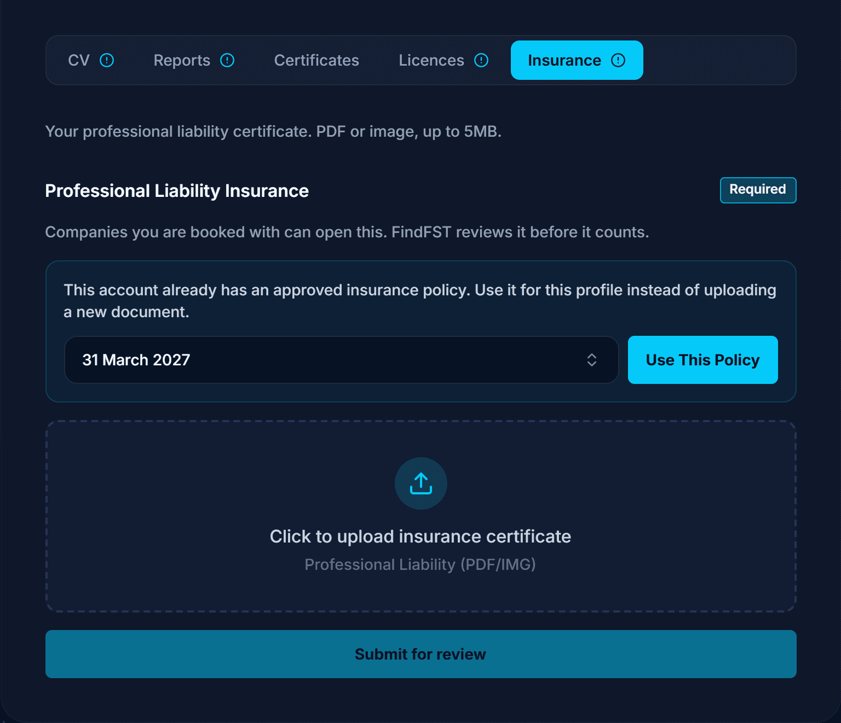Switch to the Reports tab
This screenshot has height=723, width=841.
click(x=194, y=60)
